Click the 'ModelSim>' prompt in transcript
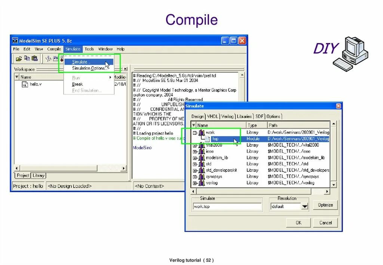Image resolution: width=383 pixels, height=265 pixels. pos(143,148)
